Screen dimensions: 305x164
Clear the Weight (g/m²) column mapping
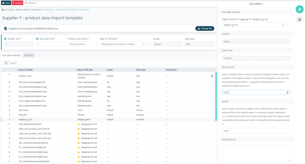(x=283, y=25)
